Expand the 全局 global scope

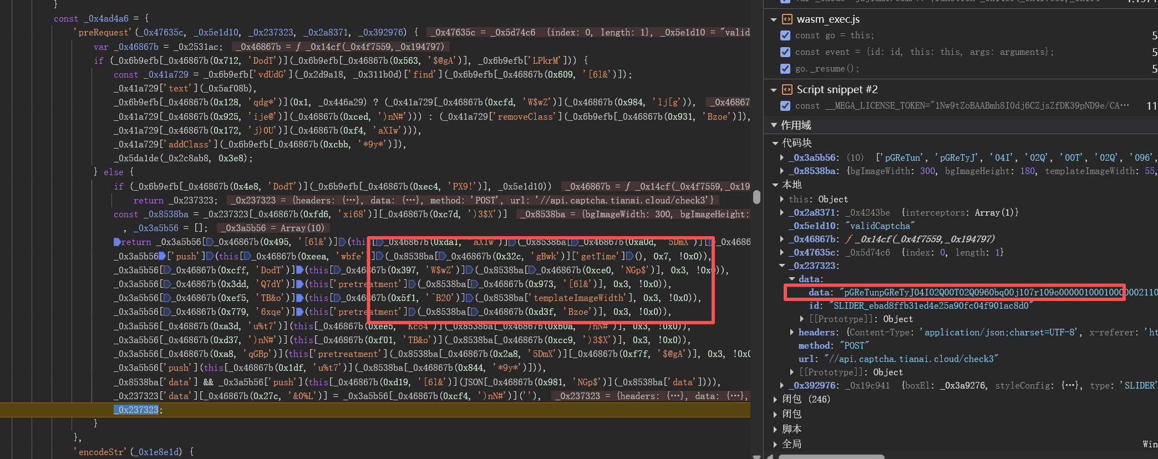tap(775, 444)
